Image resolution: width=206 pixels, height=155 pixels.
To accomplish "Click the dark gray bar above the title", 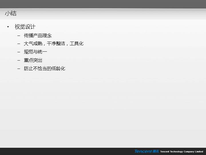I will click(103, 4).
